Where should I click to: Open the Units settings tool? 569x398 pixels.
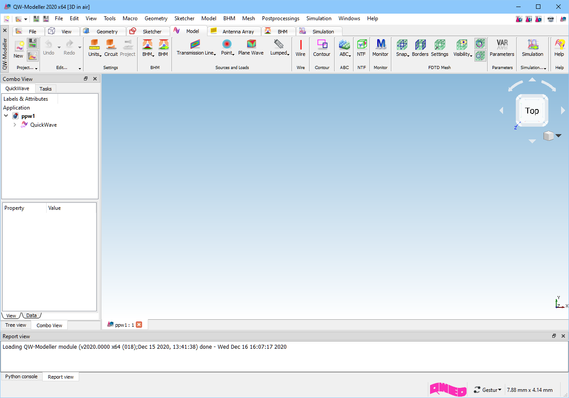point(95,48)
